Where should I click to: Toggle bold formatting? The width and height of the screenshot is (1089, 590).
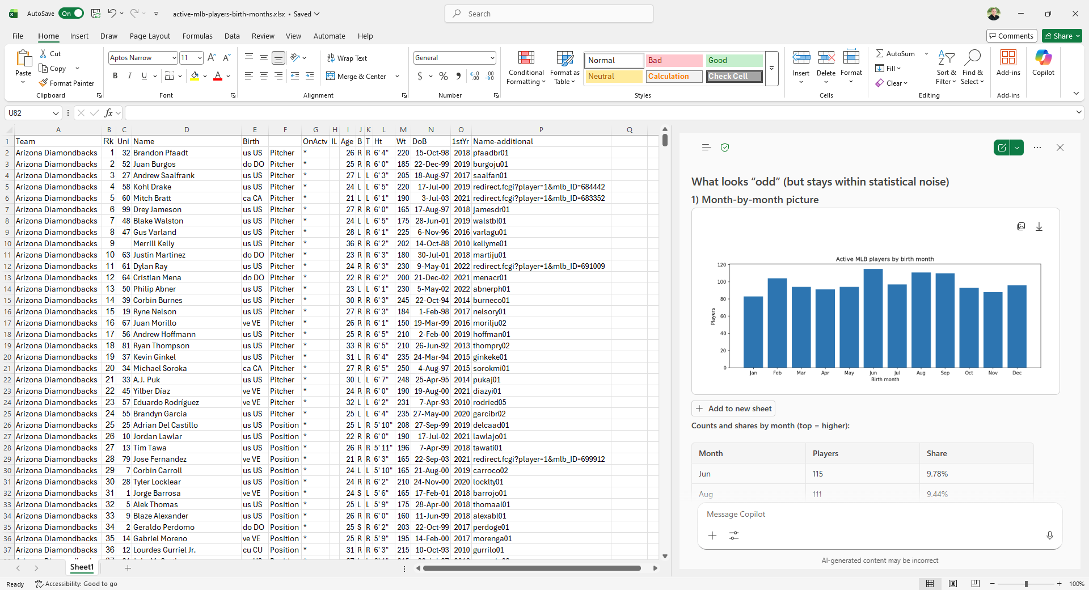pyautogui.click(x=115, y=75)
